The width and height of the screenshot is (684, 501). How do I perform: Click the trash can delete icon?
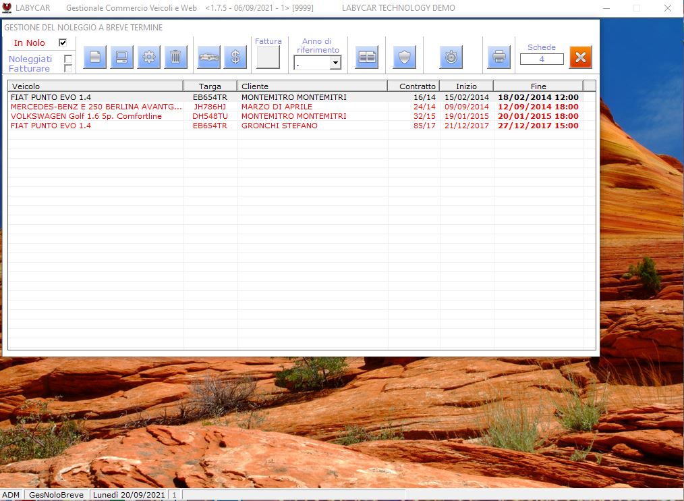click(x=176, y=57)
